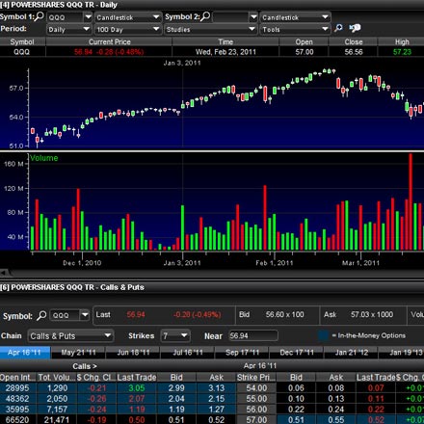Screen dimensions: 424x424
Task: Open Symbol 2 Candlestick chart type dropdown
Action: (x=295, y=17)
